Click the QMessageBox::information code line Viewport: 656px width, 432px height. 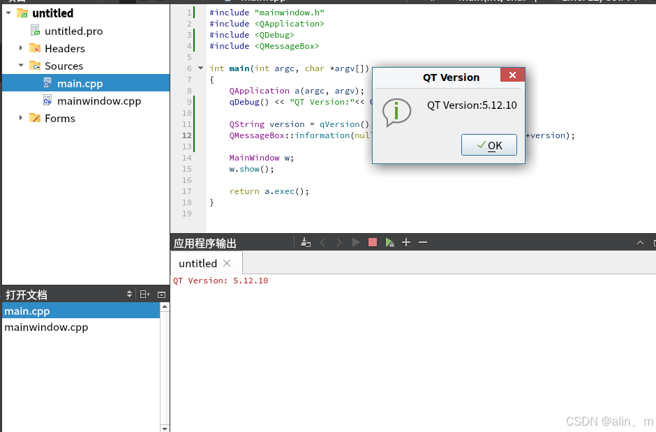[300, 135]
